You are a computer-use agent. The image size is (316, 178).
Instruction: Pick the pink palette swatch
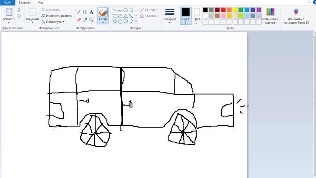[x=223, y=16]
